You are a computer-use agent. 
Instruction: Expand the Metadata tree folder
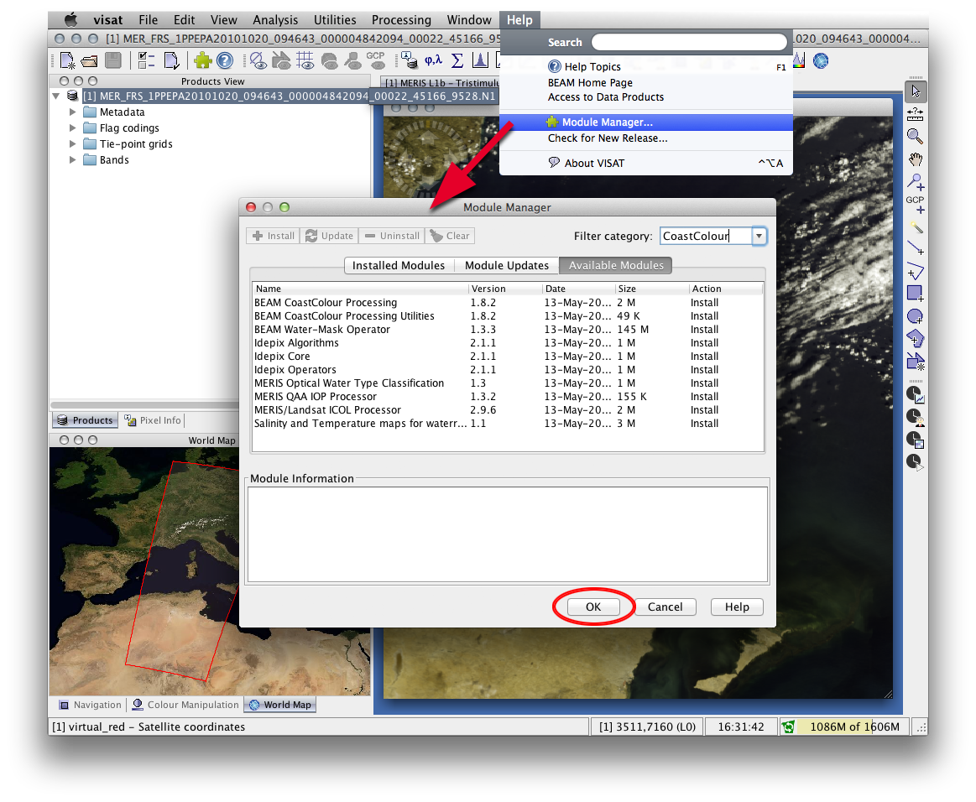[x=72, y=112]
